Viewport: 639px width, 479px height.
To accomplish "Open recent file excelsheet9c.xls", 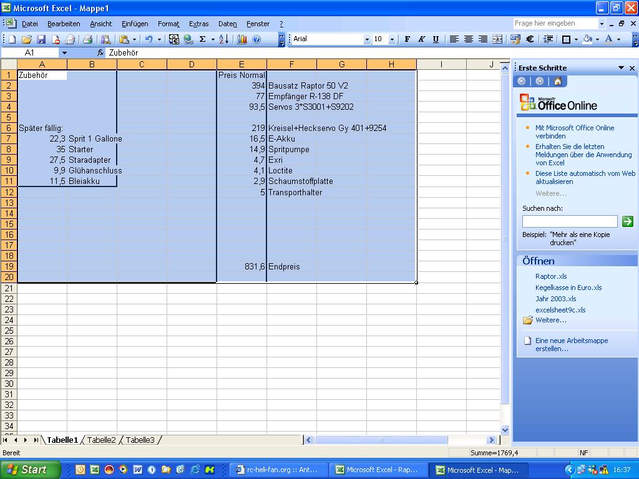I will [x=560, y=310].
